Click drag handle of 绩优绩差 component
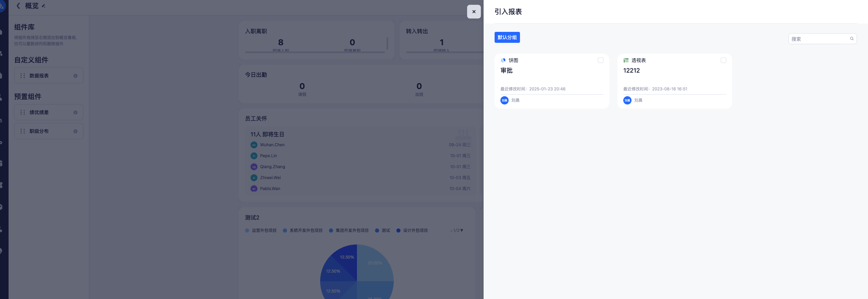Screen dimensions: 868x299 (23, 112)
